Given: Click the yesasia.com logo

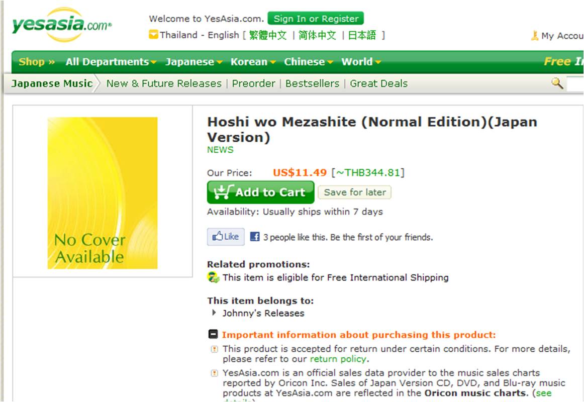Looking at the screenshot, I should (x=61, y=25).
